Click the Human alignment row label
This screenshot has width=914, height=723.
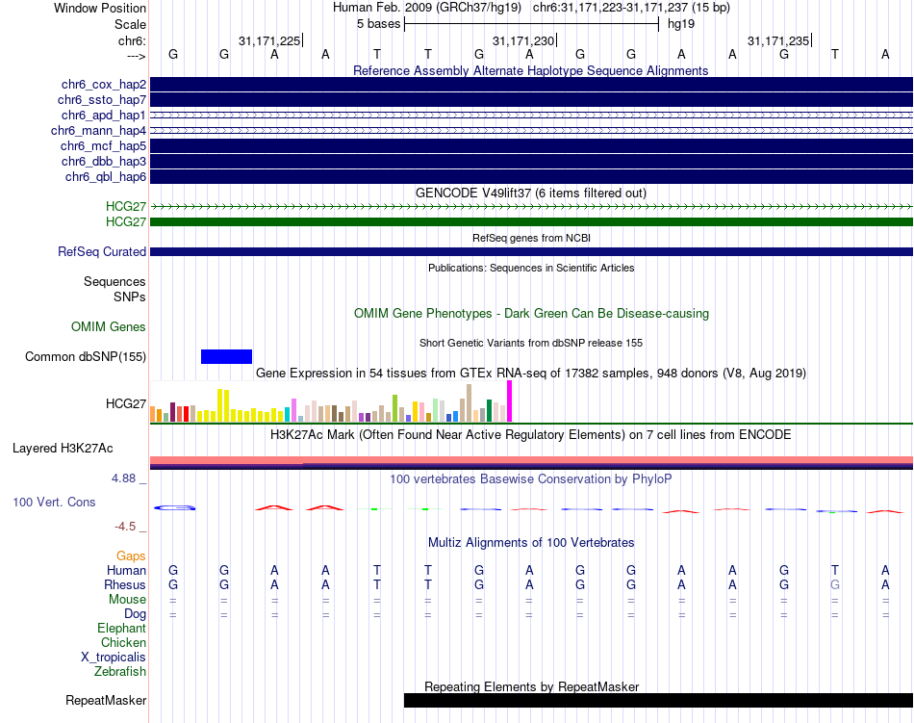coord(126,570)
